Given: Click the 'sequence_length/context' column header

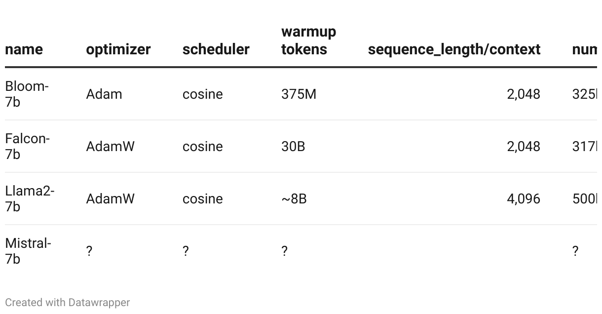Looking at the screenshot, I should point(454,49).
